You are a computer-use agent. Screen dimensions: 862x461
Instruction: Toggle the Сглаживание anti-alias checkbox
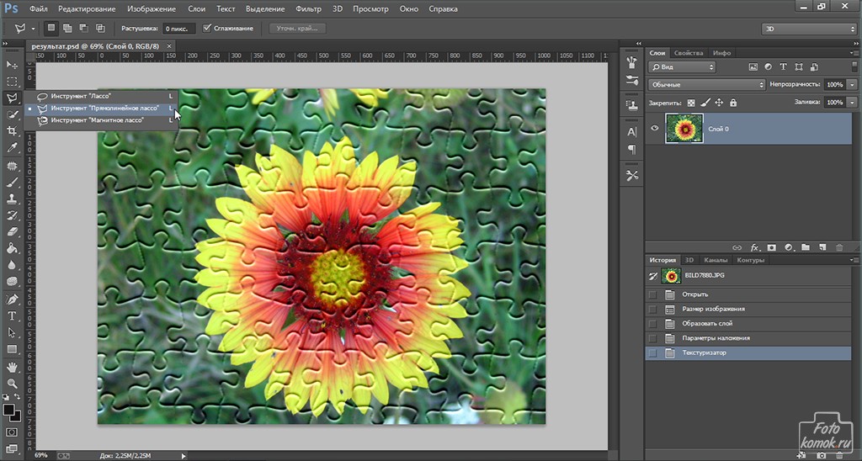[x=207, y=29]
